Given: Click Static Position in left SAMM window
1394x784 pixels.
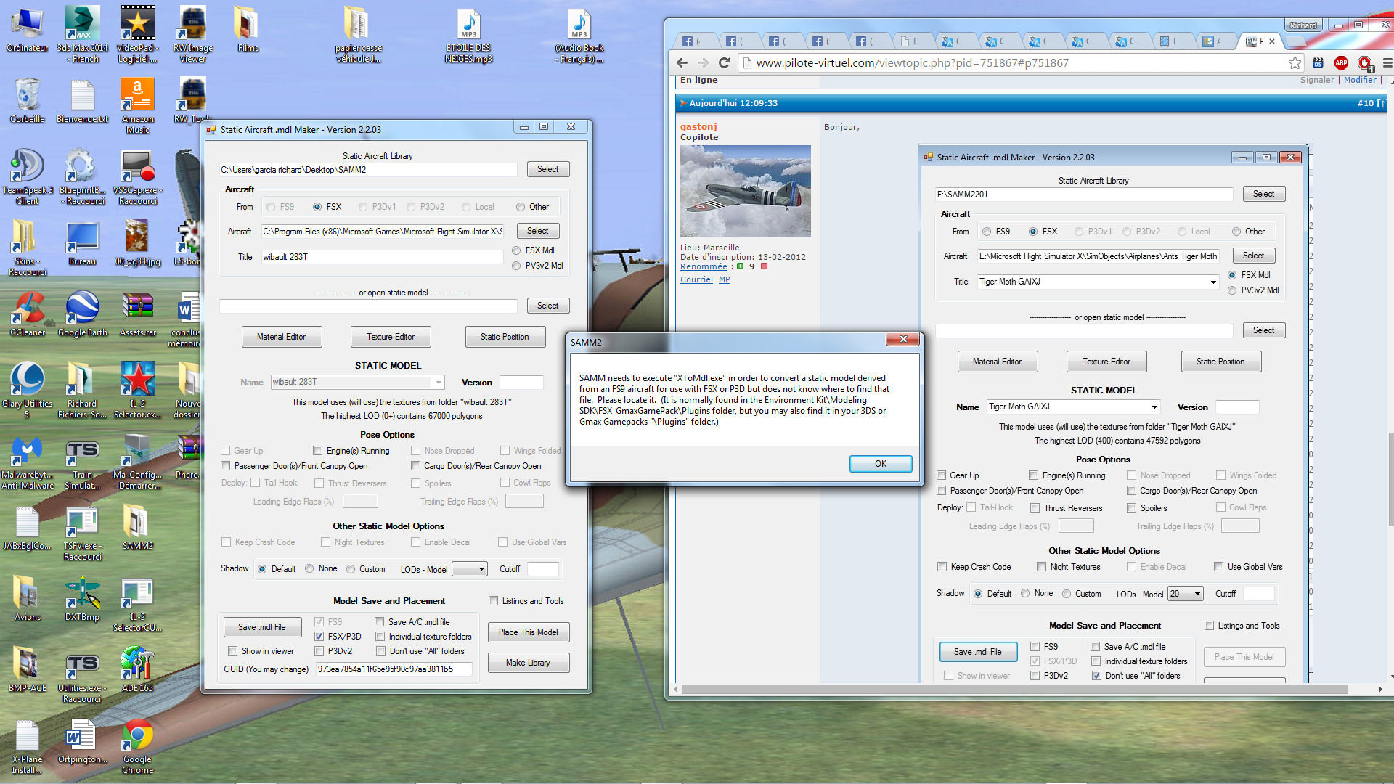Looking at the screenshot, I should 505,337.
